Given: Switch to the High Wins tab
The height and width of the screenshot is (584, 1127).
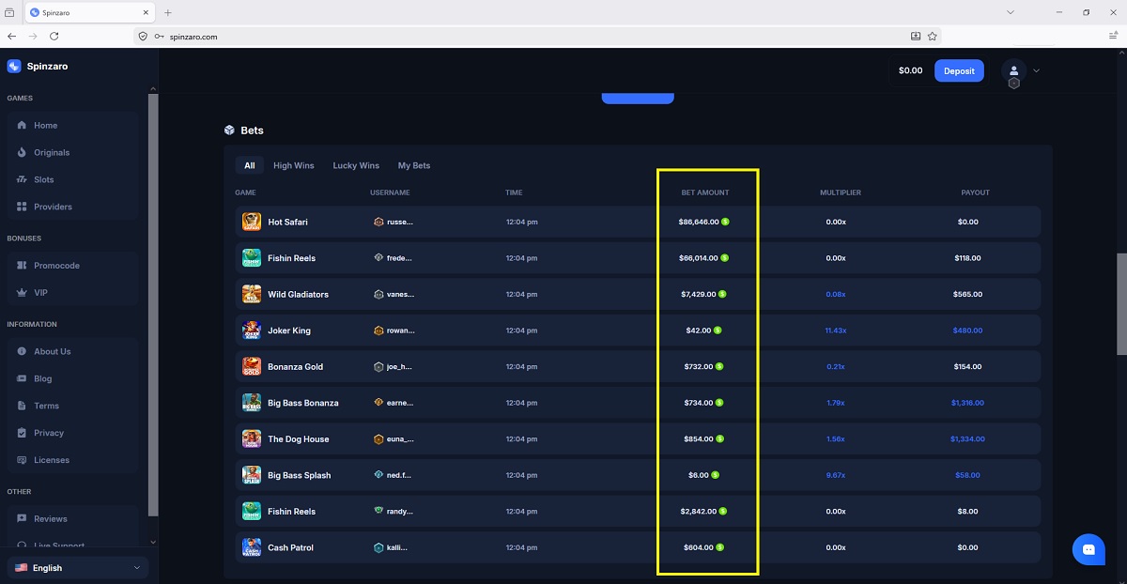Looking at the screenshot, I should click(x=293, y=165).
